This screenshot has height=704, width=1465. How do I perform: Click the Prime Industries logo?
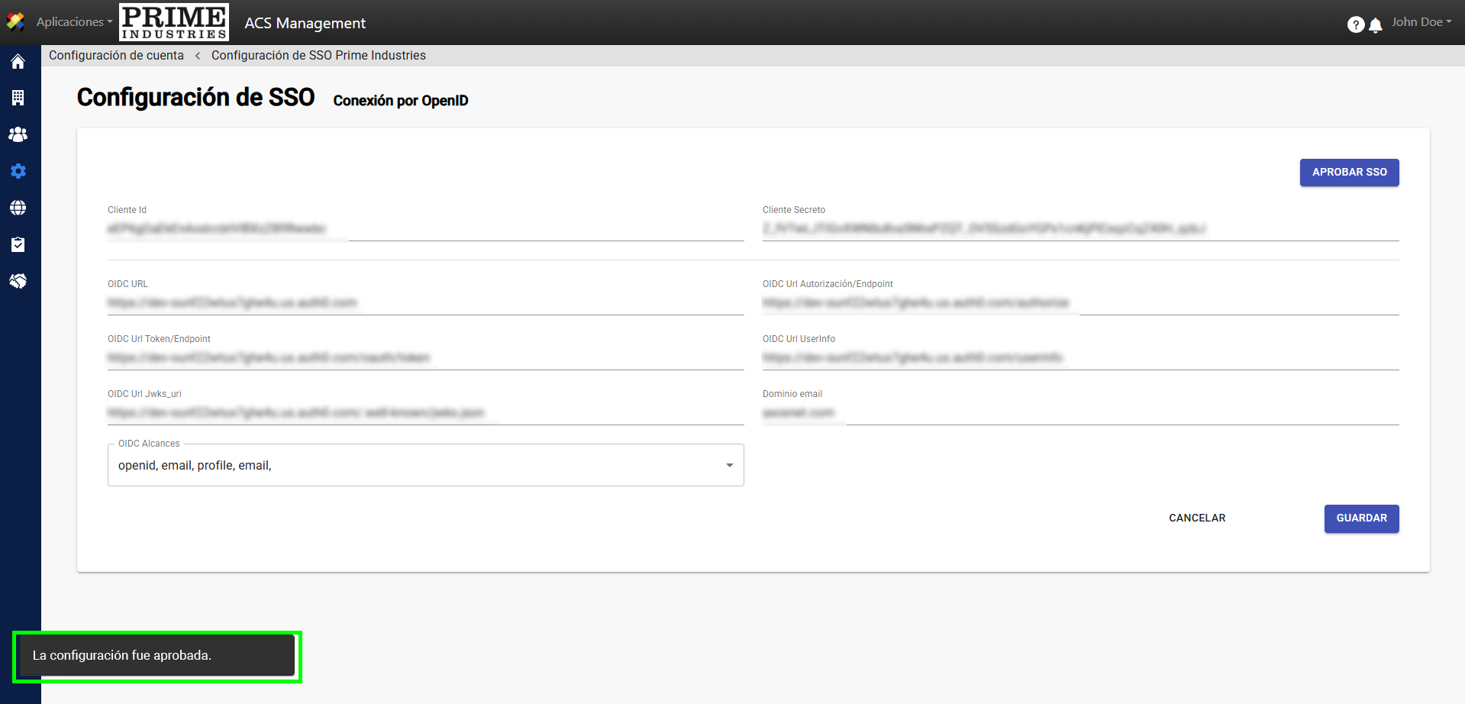(174, 22)
